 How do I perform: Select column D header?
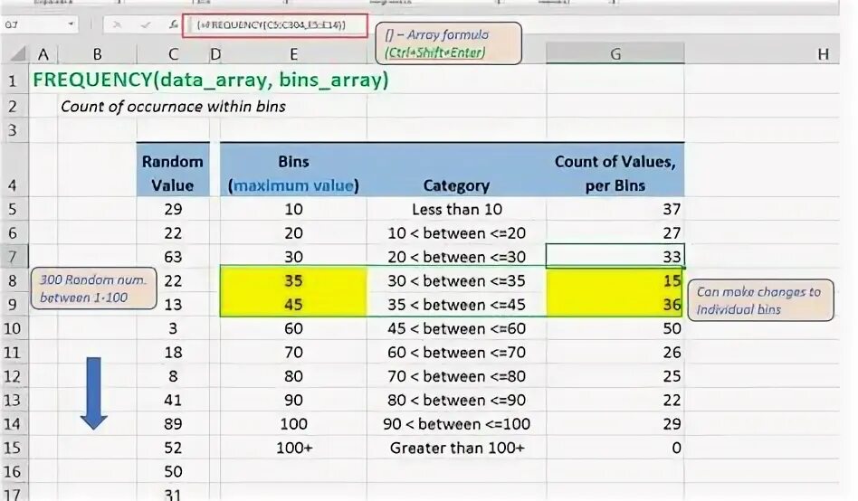pyautogui.click(x=215, y=54)
